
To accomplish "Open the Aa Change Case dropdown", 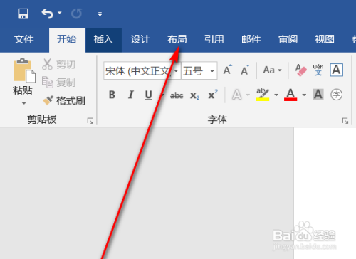I will (272, 70).
